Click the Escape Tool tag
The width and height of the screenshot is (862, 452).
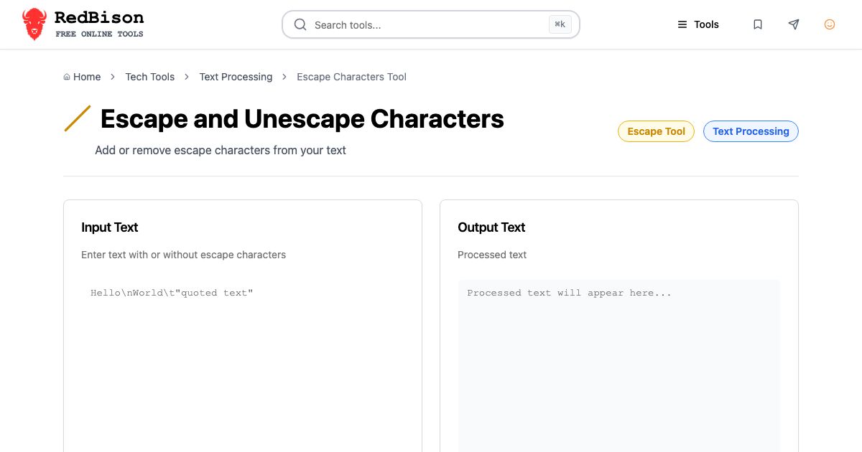656,131
